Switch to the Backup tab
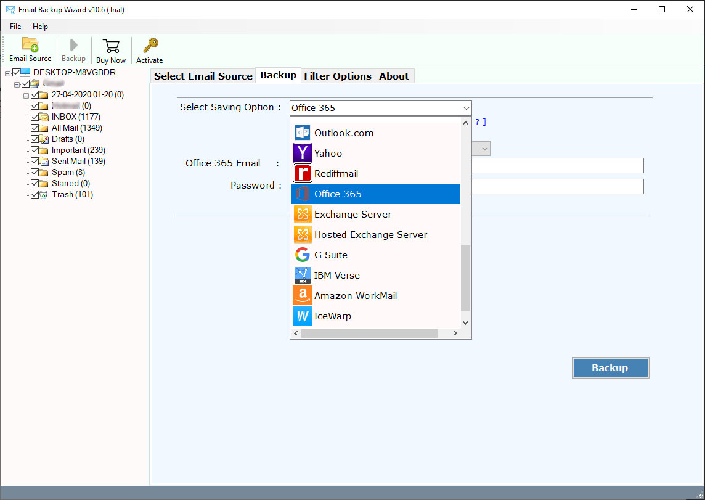Screen dimensions: 705x500 278,75
